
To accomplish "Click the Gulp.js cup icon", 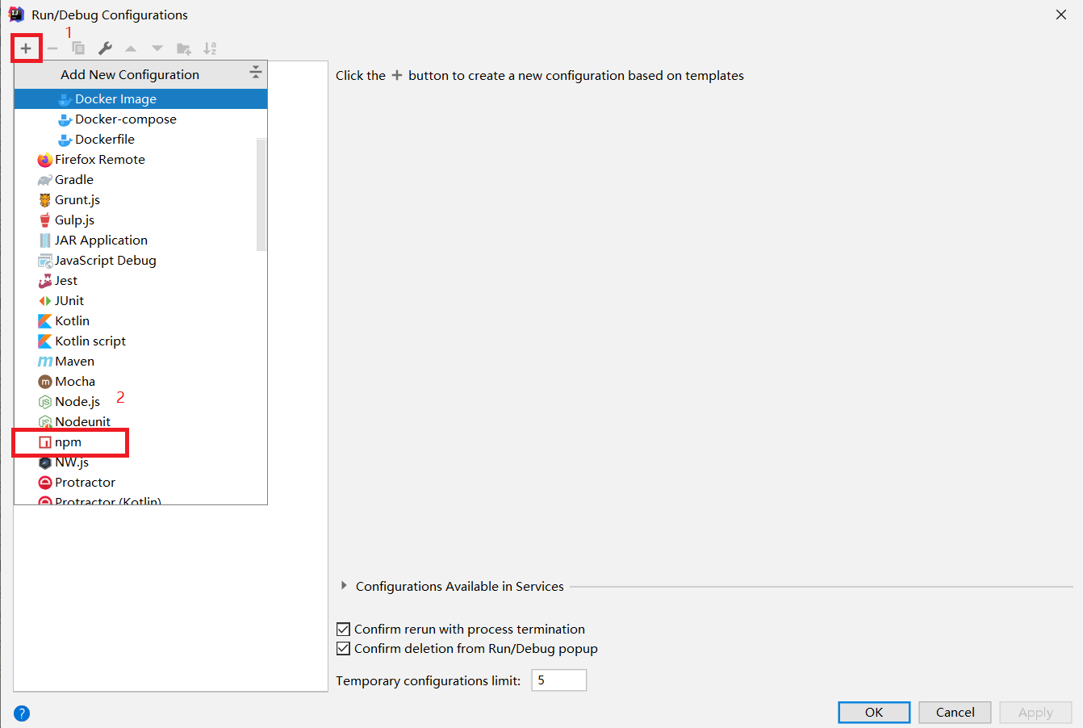I will pyautogui.click(x=45, y=220).
